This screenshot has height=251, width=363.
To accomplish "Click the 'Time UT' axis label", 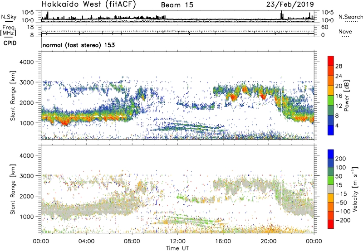I will pos(177,248).
